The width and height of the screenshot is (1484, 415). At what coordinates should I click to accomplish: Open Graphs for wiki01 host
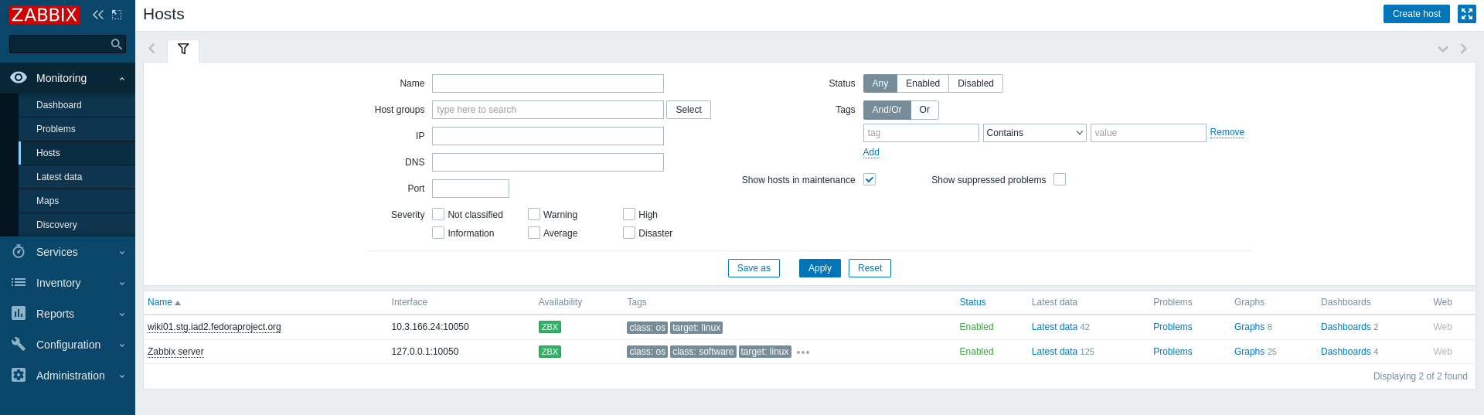1249,327
